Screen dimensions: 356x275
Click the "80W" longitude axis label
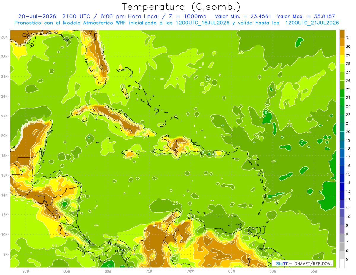click(108, 271)
